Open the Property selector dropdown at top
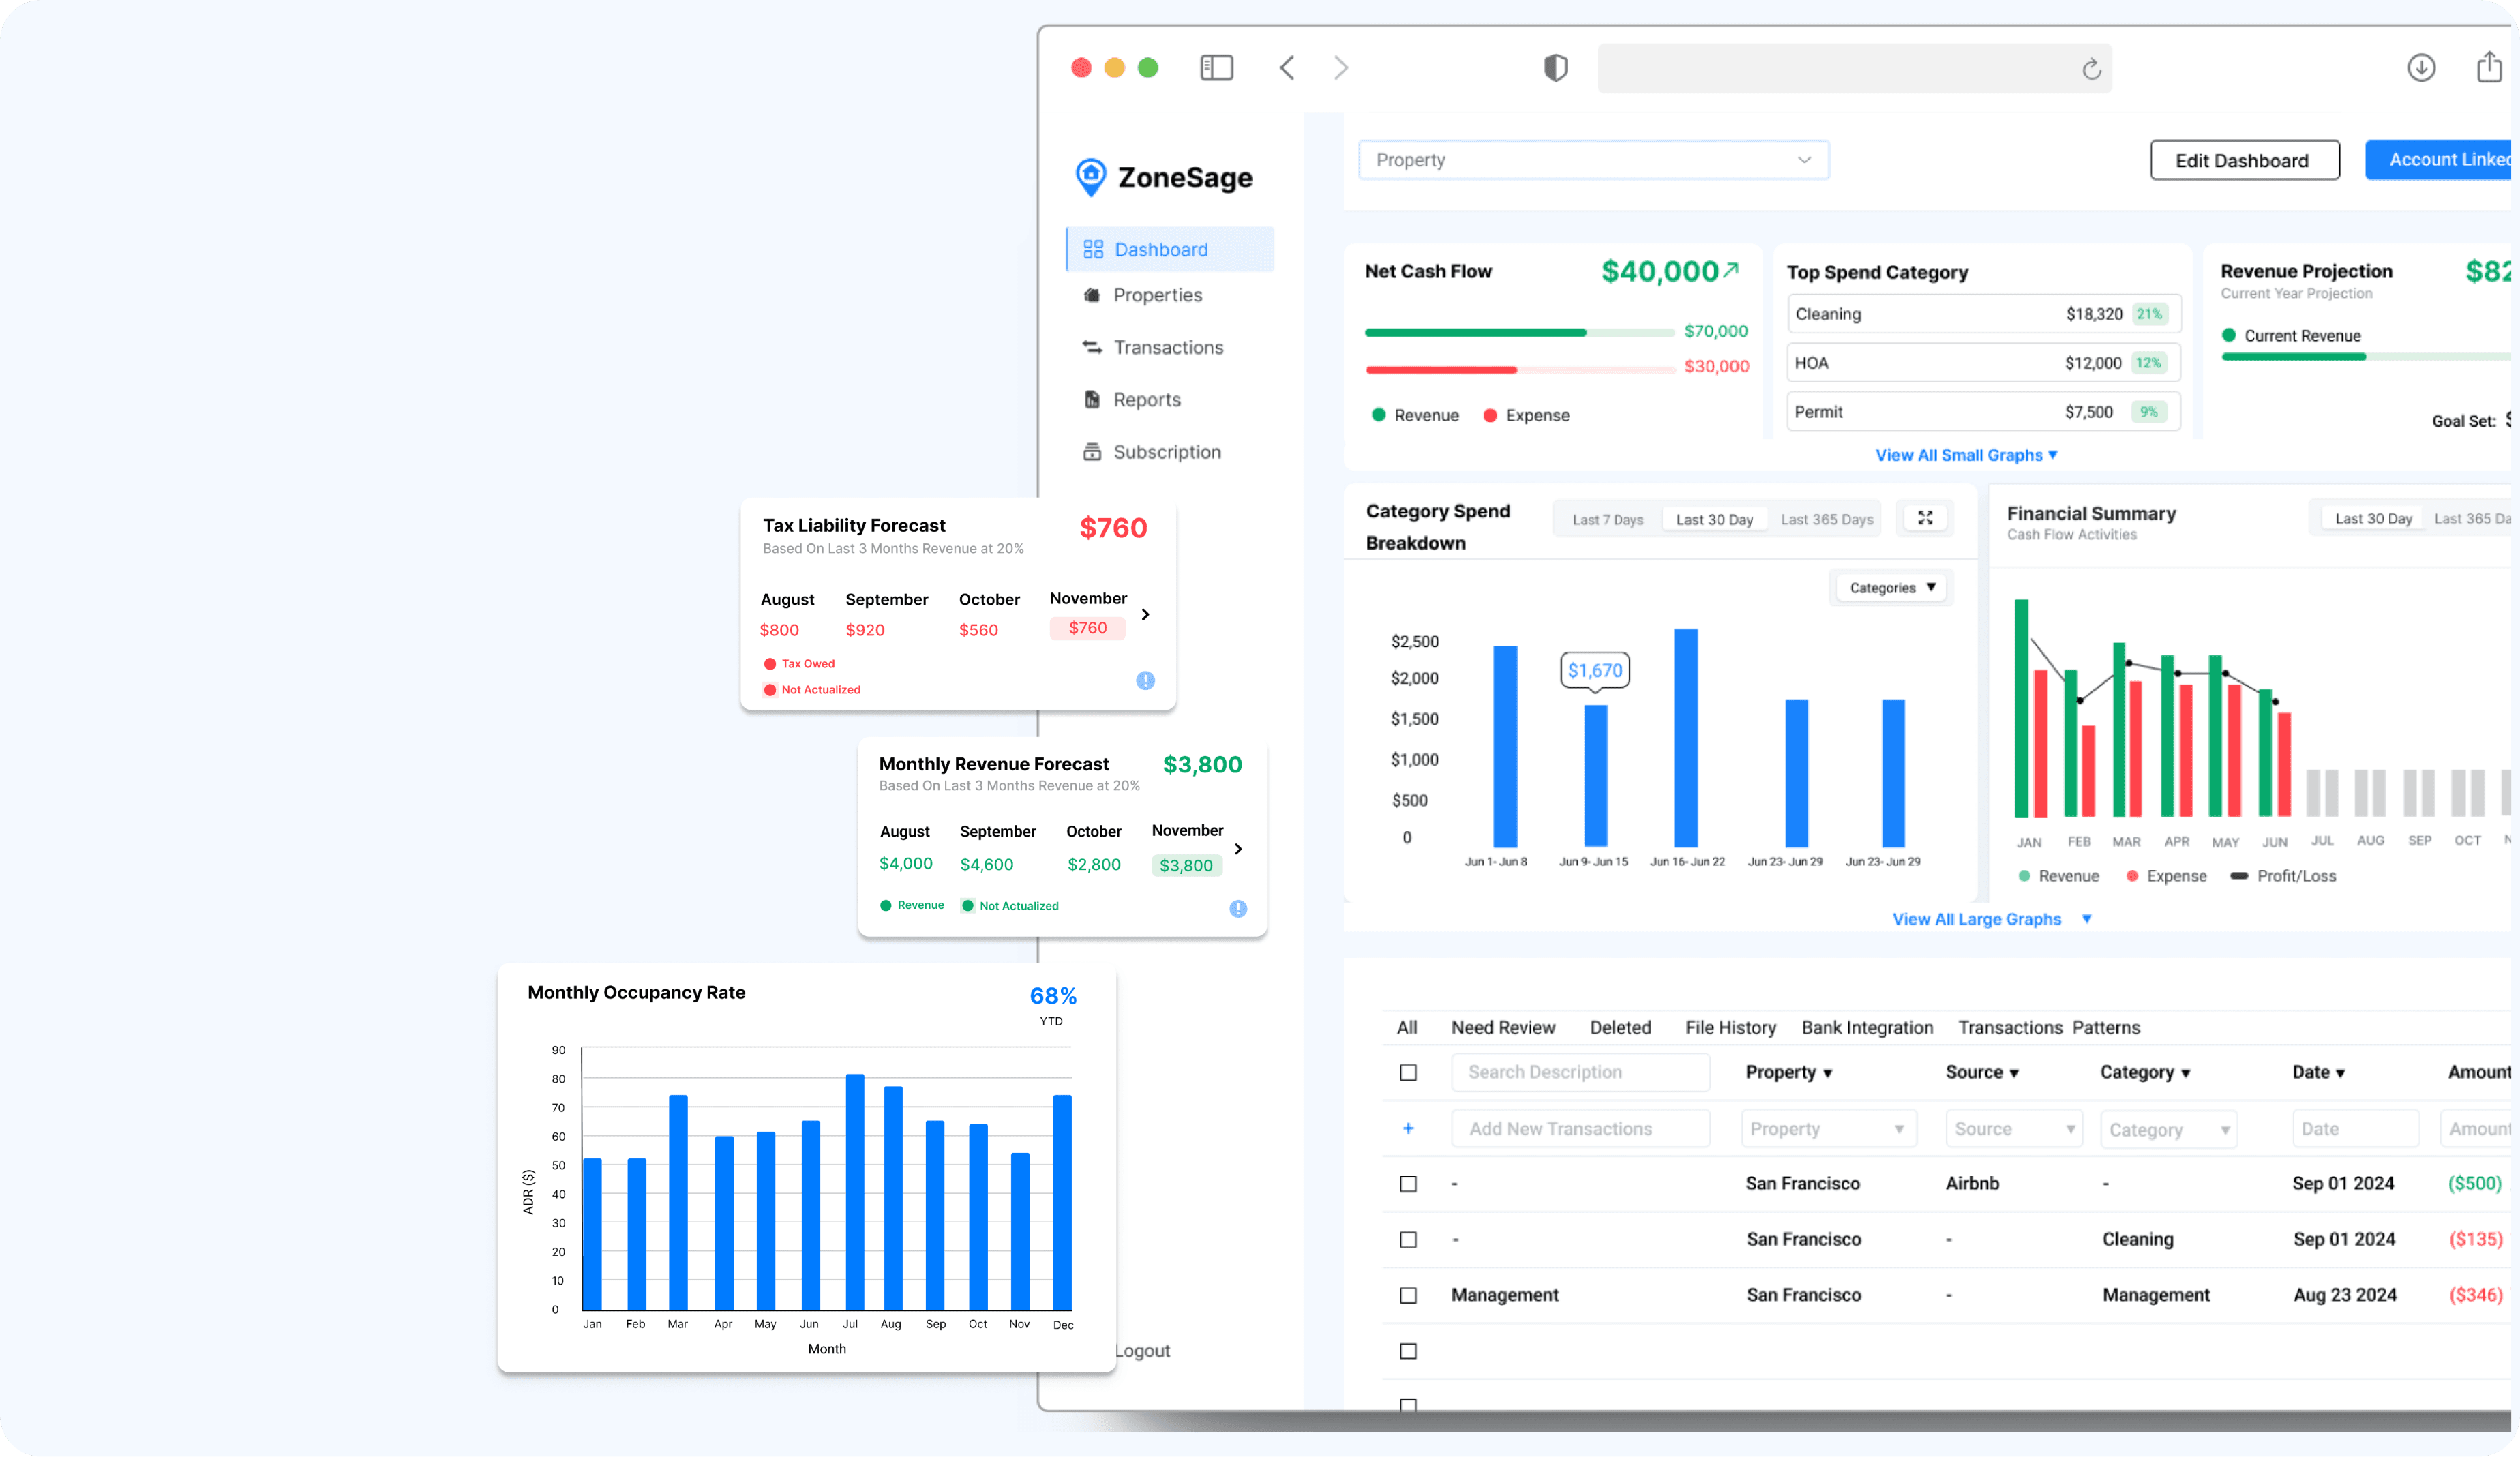 coord(1593,160)
